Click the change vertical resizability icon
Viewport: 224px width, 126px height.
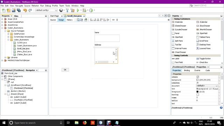click(117, 20)
